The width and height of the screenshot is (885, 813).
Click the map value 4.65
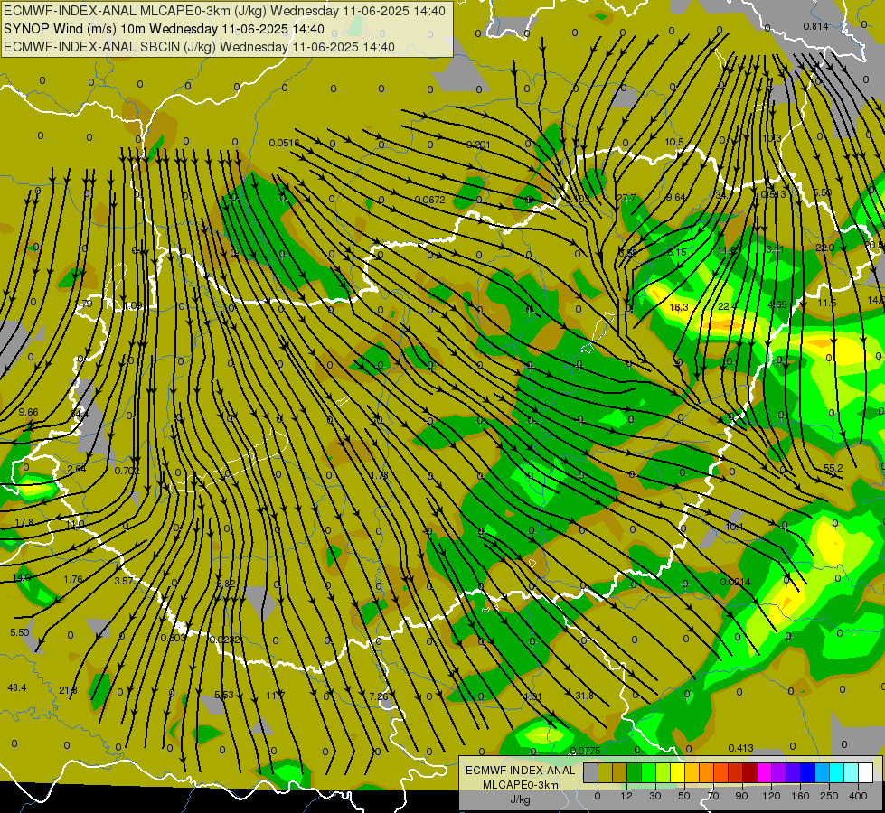click(777, 304)
